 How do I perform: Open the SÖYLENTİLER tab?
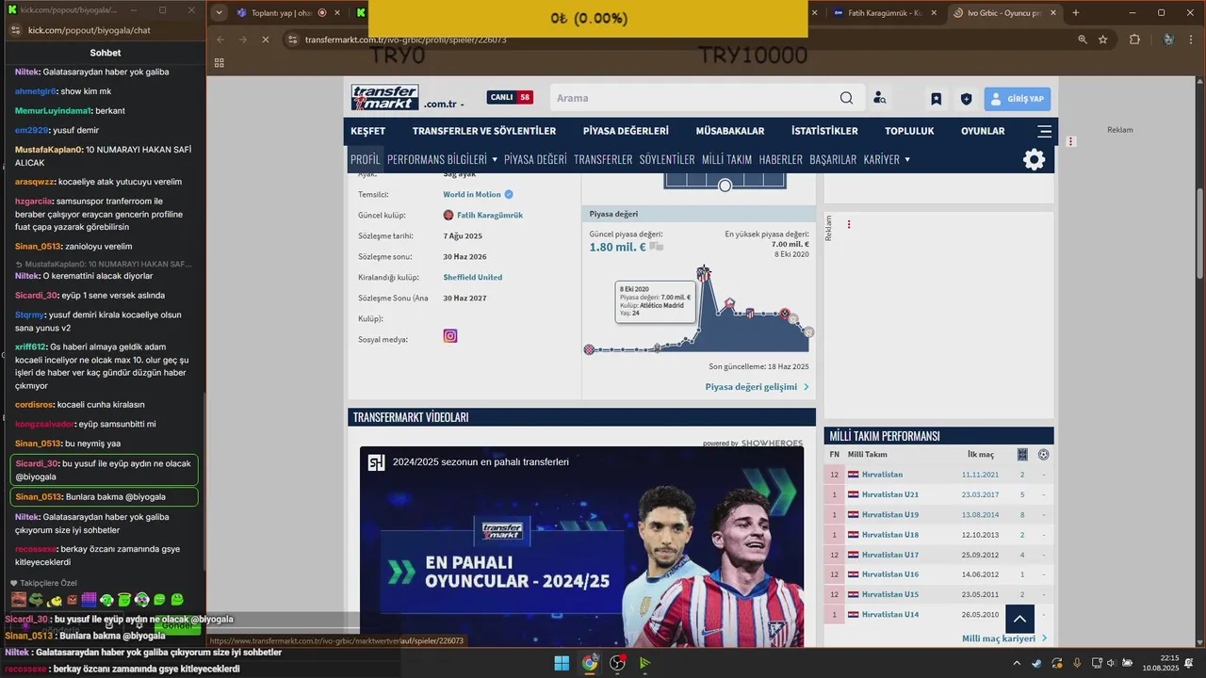click(667, 159)
